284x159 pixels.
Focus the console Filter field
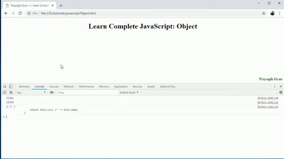(87, 92)
